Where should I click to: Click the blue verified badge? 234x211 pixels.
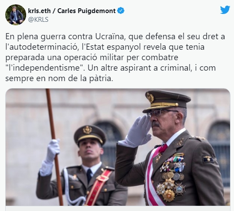pyautogui.click(x=121, y=11)
